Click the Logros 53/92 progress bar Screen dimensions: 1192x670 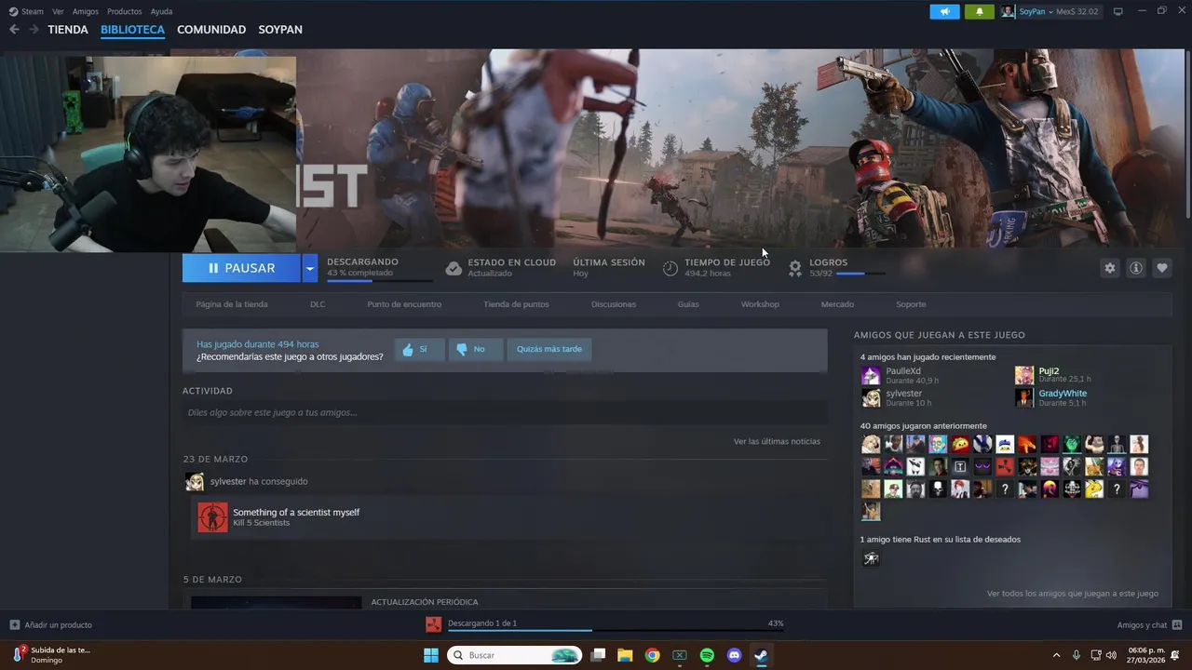coord(861,274)
